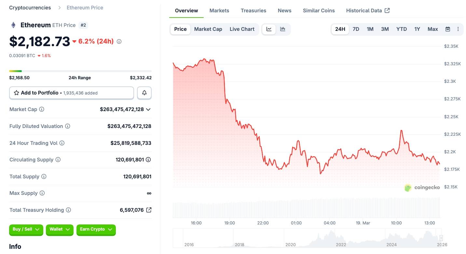Click the price alert bell icon
The image size is (466, 254).
tap(144, 93)
